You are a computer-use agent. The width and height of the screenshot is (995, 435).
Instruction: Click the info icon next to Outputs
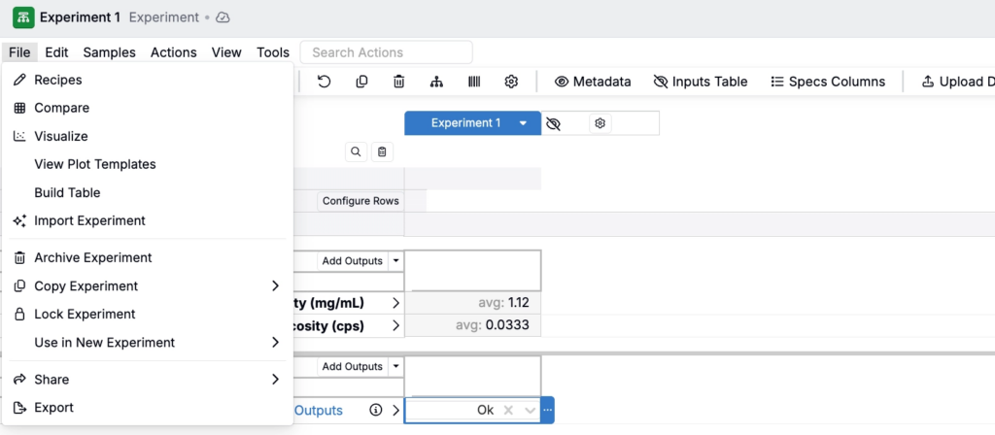[x=376, y=411]
